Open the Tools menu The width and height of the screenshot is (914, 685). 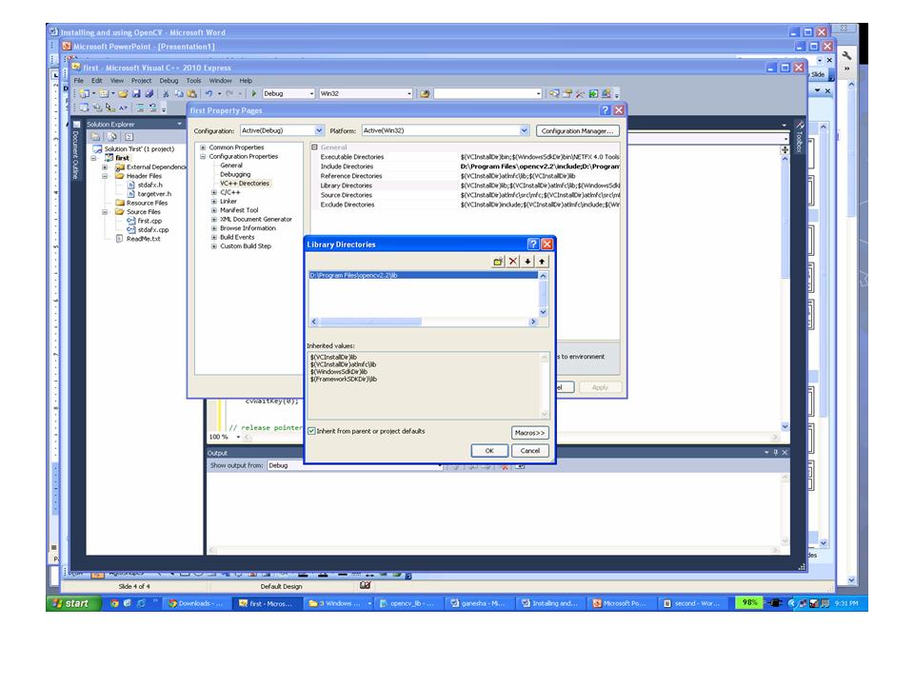193,81
